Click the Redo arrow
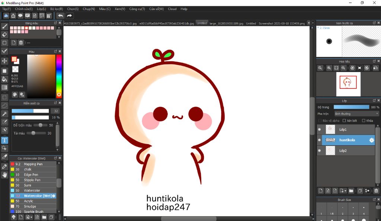Viewport: 381px width, 221px height. (x=70, y=16)
